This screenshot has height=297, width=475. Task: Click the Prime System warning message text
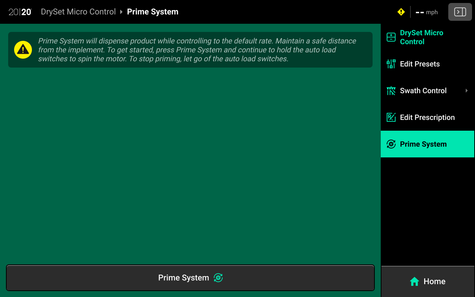197,50
